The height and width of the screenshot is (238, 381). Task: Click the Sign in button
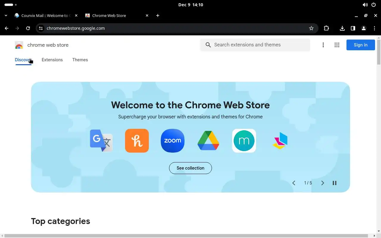361,45
